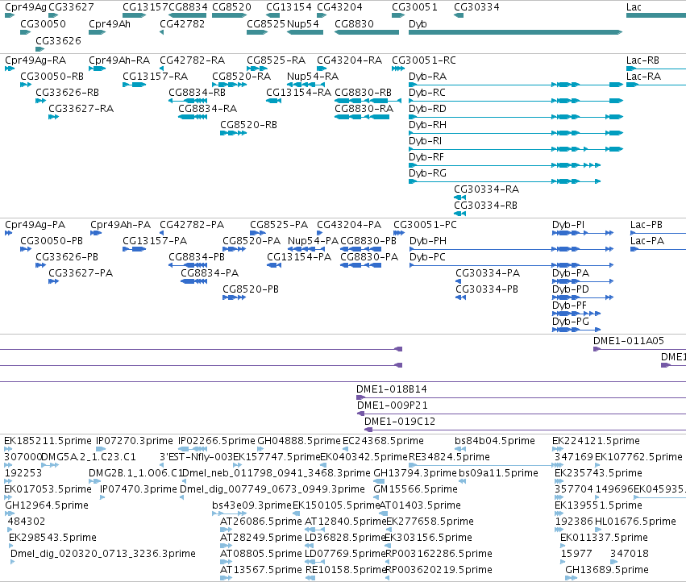Image resolution: width=686 pixels, height=582 pixels.
Task: Select the "Cpr49Ag-RA" transcript label
Action: (x=35, y=60)
